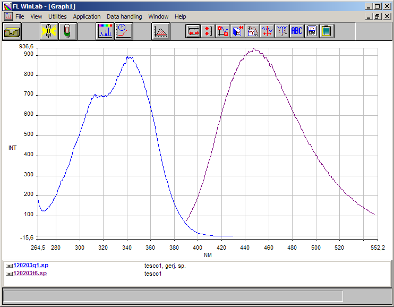Click the empty status bar field
Image resolution: width=394 pixels, height=307 pixels.
click(x=173, y=296)
